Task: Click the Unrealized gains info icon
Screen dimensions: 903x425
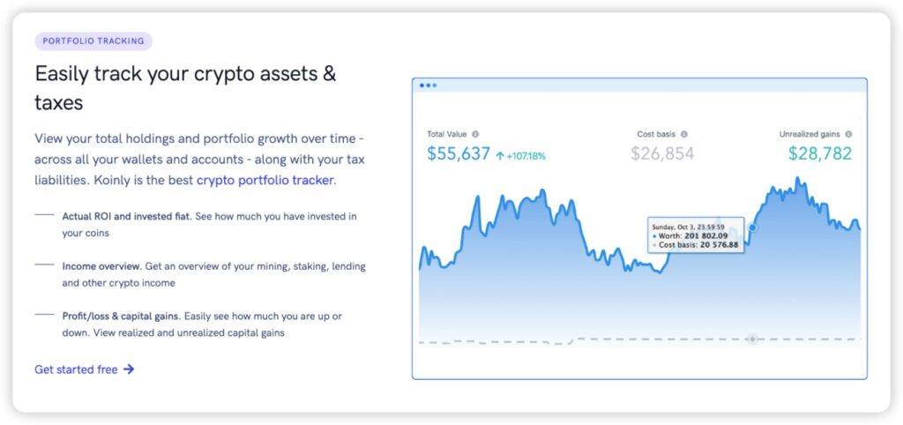Action: coord(848,134)
